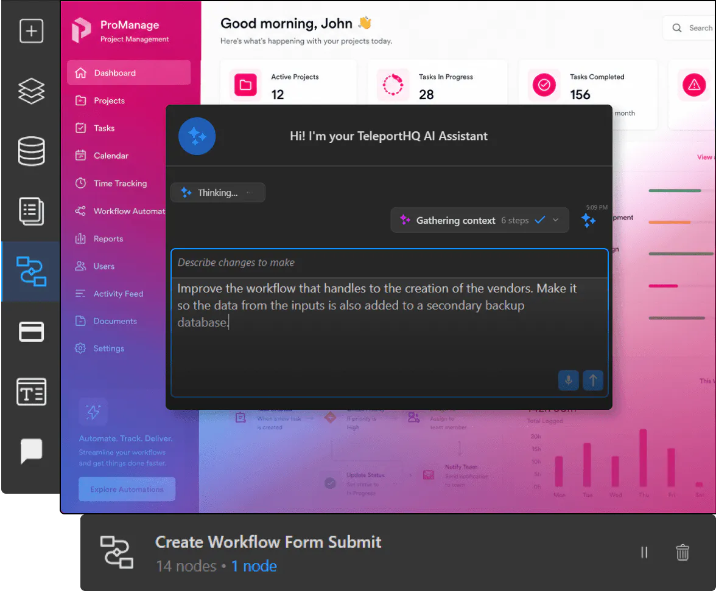
Task: Open the chat bubble icon
Action: 31,451
